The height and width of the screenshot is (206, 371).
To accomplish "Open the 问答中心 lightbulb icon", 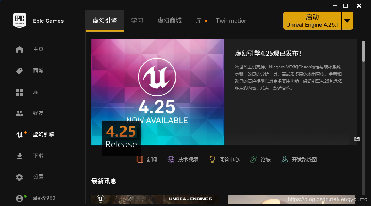I will pyautogui.click(x=212, y=160).
